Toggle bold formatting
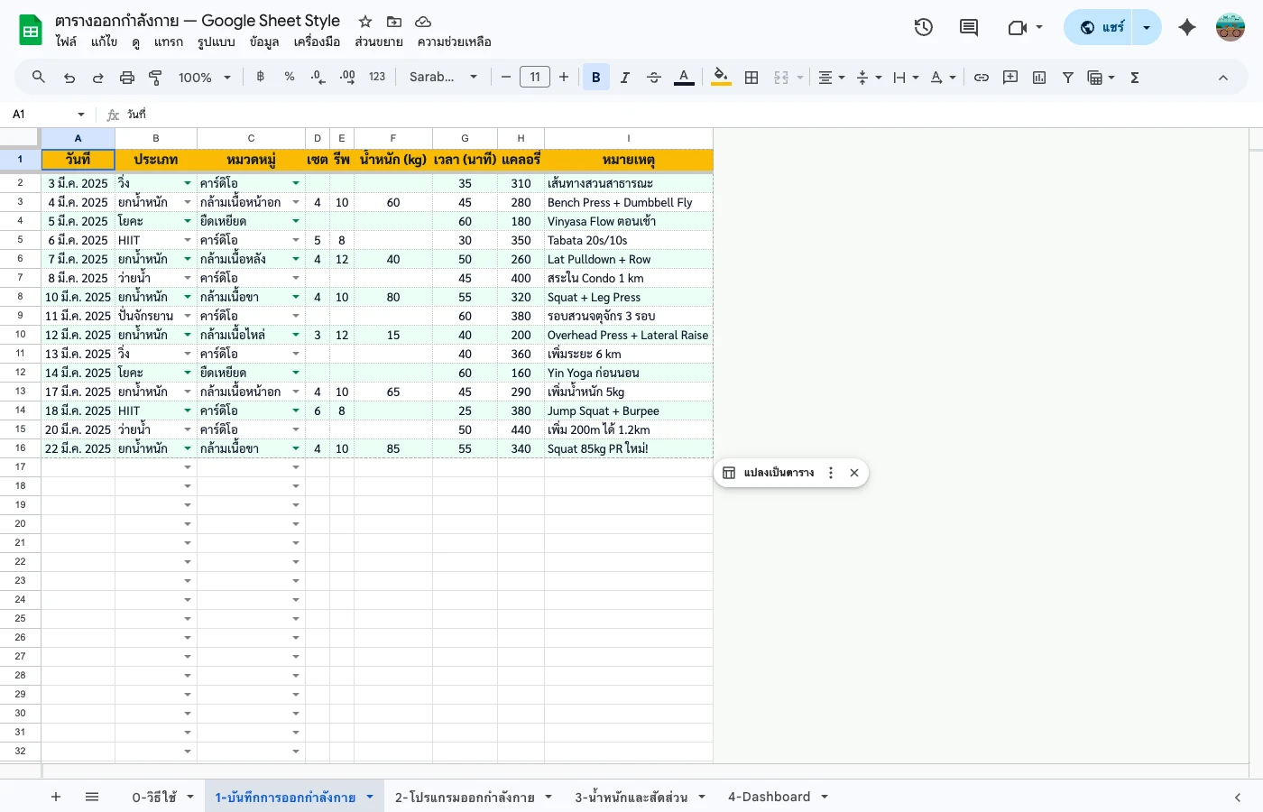1263x812 pixels. click(595, 78)
